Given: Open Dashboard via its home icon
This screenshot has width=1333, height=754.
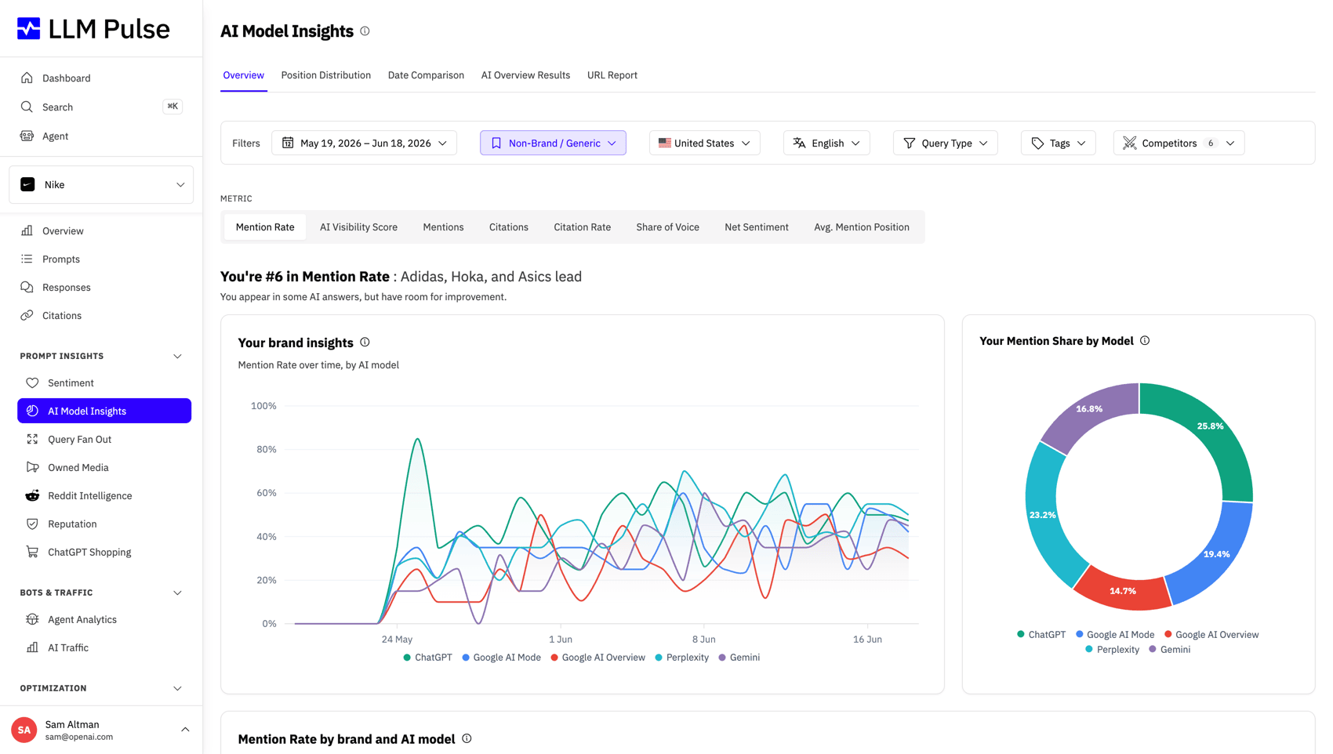Looking at the screenshot, I should pos(27,78).
